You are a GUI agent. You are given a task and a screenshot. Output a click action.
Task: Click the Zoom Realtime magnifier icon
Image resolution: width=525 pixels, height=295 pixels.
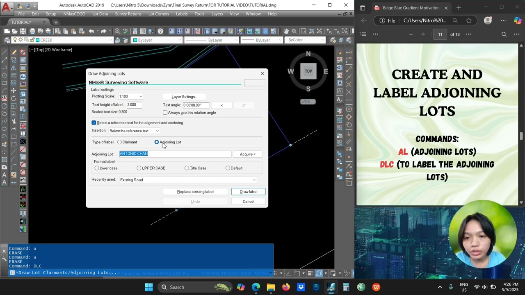point(294,31)
